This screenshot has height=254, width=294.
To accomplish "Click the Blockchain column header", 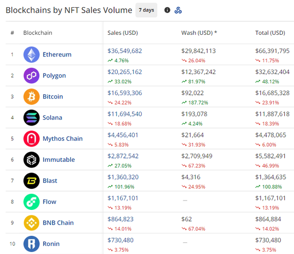I will 38,33.
